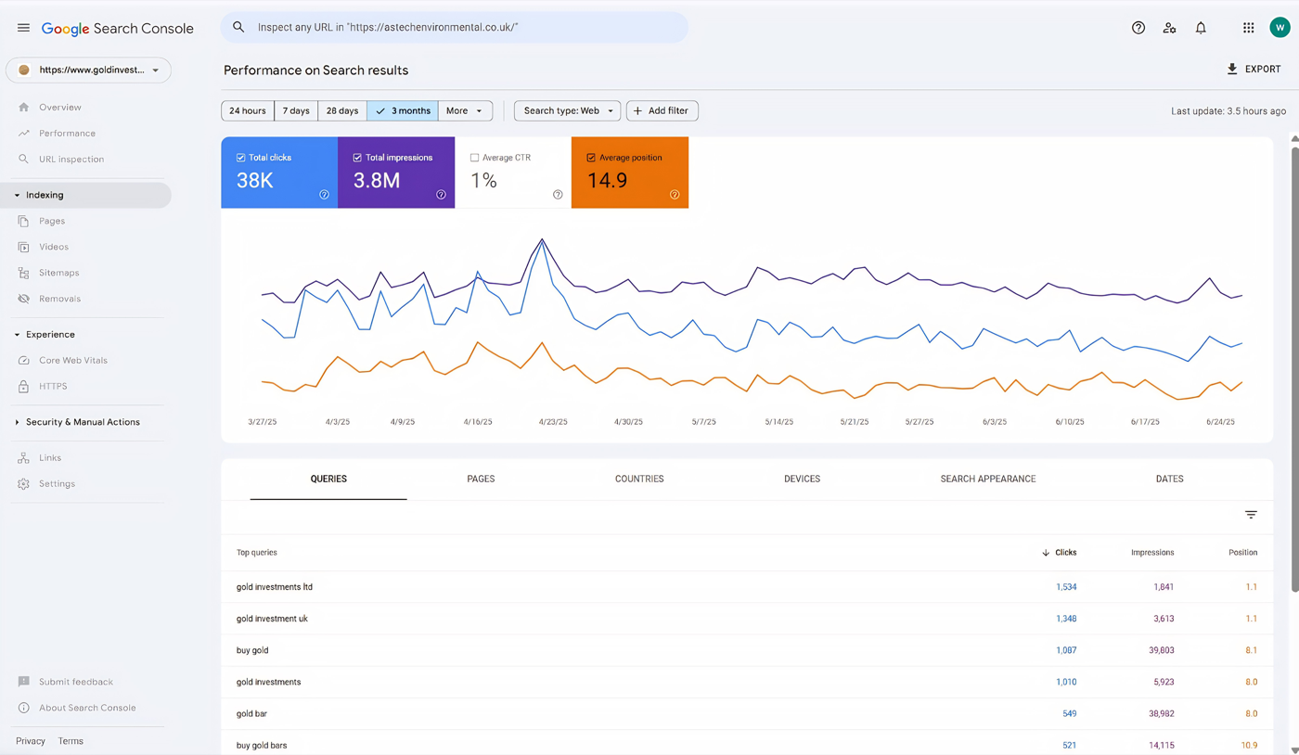Screen dimensions: 1299x755
Task: Open the Google apps grid
Action: (x=1248, y=28)
